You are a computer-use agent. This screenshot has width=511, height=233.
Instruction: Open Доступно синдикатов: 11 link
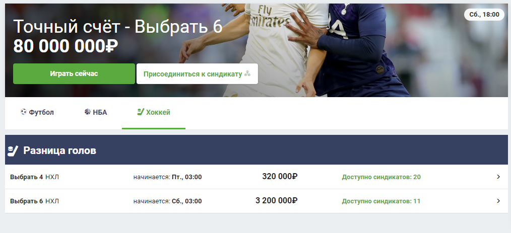(x=381, y=201)
